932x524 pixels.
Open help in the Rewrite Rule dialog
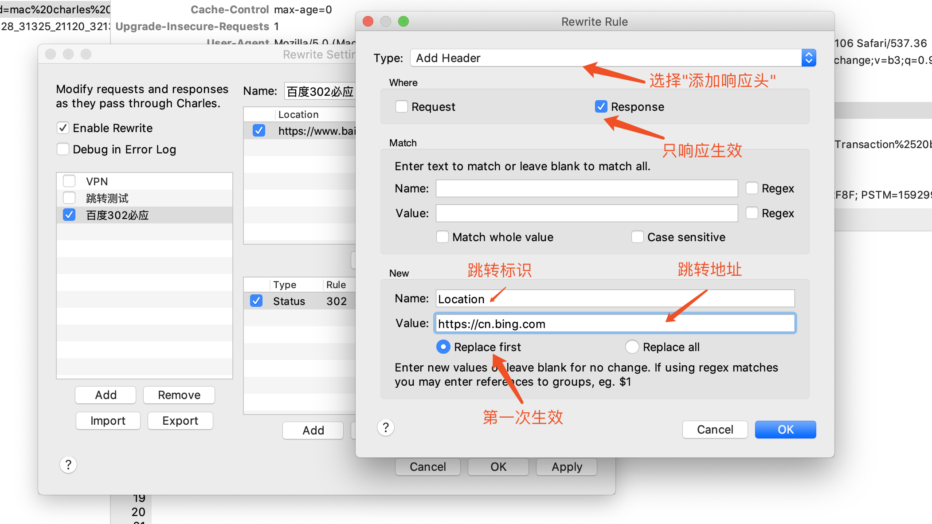pyautogui.click(x=386, y=428)
